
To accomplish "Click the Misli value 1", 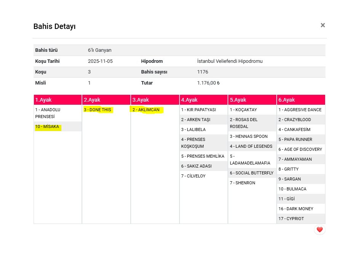I will [89, 83].
